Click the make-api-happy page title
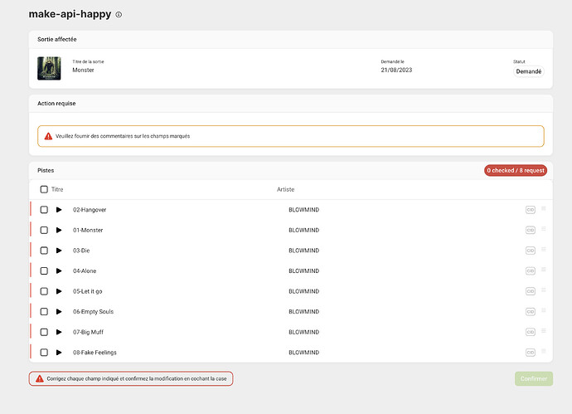Viewport: 572px width, 414px height. (70, 14)
